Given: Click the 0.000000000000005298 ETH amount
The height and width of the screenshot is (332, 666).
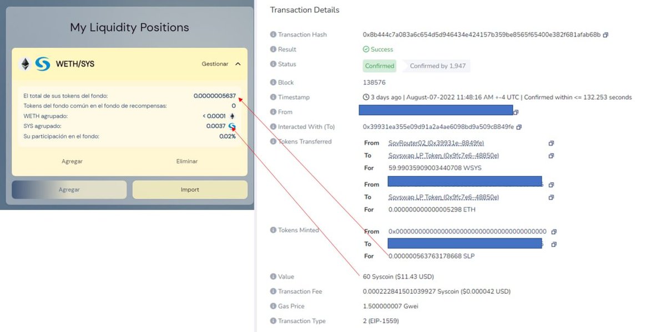Looking at the screenshot, I should (x=432, y=210).
